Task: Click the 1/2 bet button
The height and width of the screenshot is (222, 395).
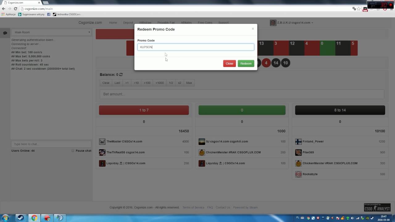Action: tap(171, 83)
